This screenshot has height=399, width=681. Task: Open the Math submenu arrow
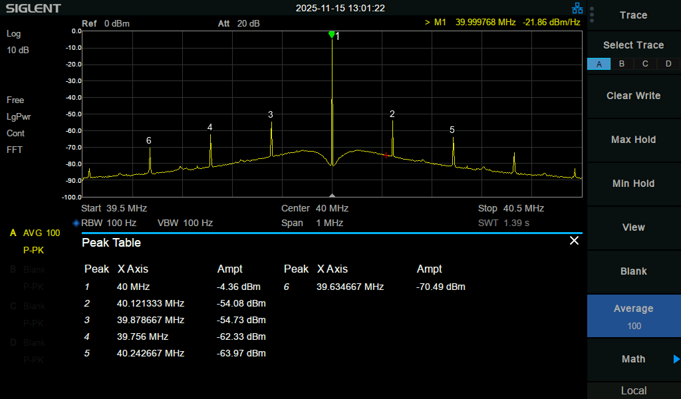[x=676, y=359]
